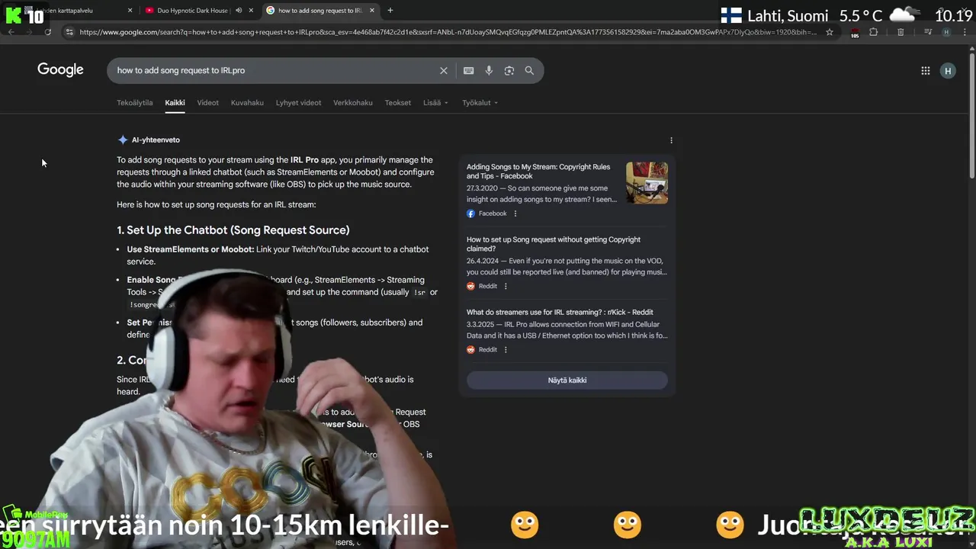This screenshot has height=549, width=976.
Task: Mute the Duo Hypnotic Dark House tab audio
Action: coord(239,11)
